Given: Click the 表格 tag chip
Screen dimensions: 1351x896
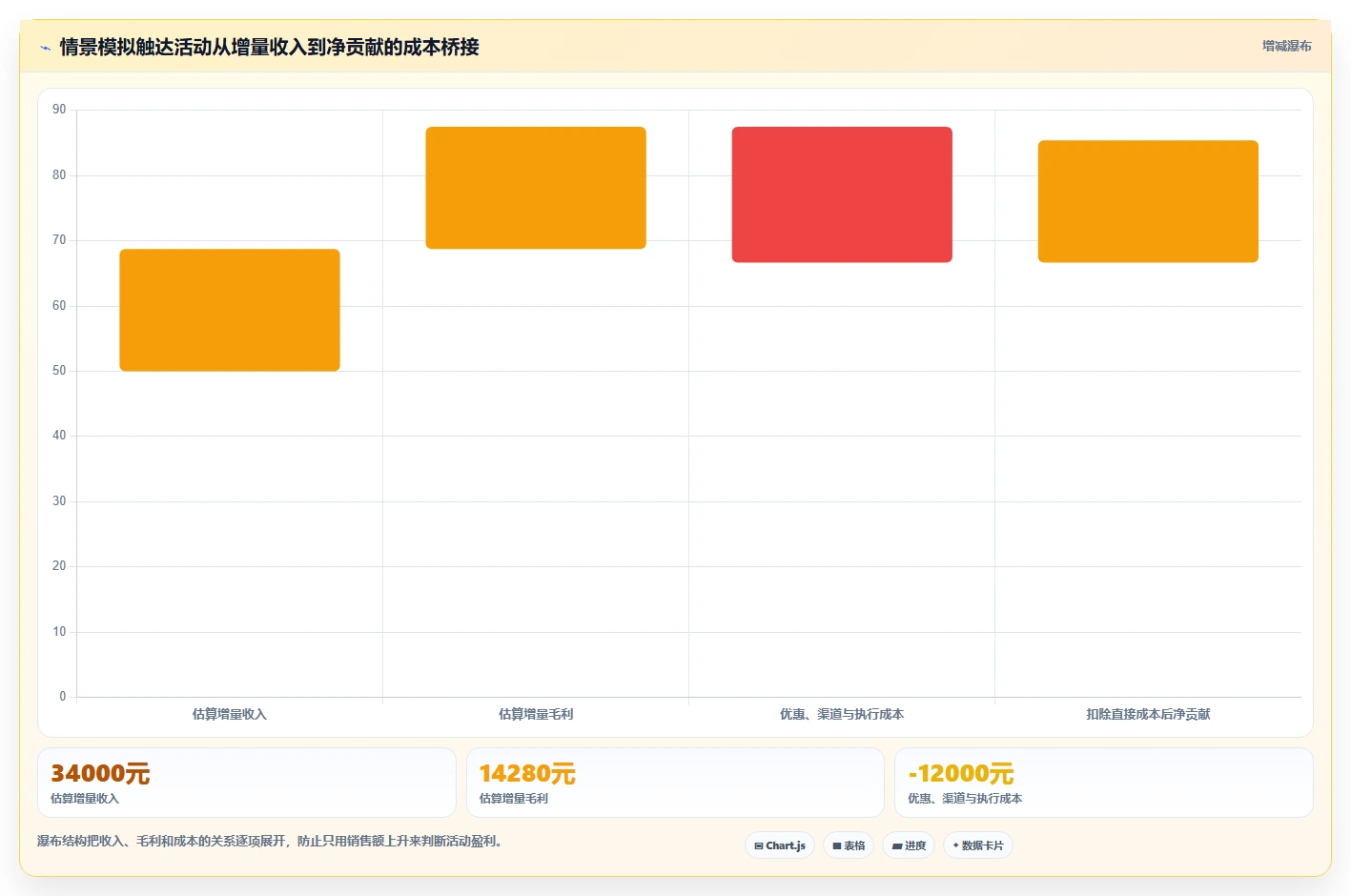Looking at the screenshot, I should pyautogui.click(x=849, y=845).
